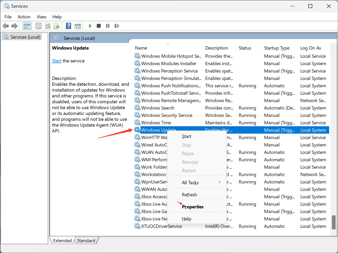Click the Restart Service toolbar icon
The image size is (338, 253).
tap(117, 26)
